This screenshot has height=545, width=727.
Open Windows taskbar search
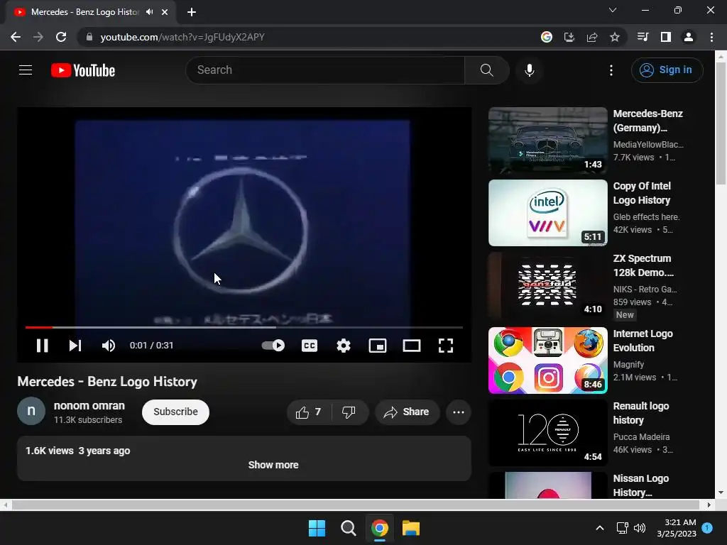pyautogui.click(x=348, y=528)
